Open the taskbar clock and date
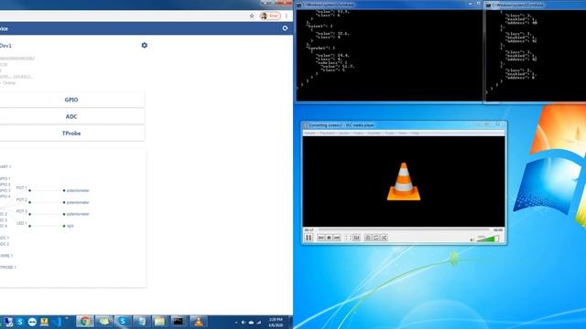This screenshot has width=586, height=329. pos(276,323)
